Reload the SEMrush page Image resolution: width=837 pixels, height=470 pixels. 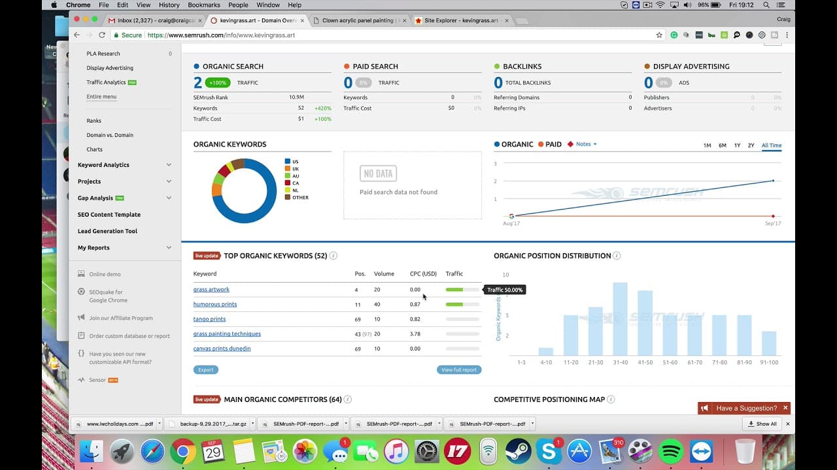click(x=102, y=35)
